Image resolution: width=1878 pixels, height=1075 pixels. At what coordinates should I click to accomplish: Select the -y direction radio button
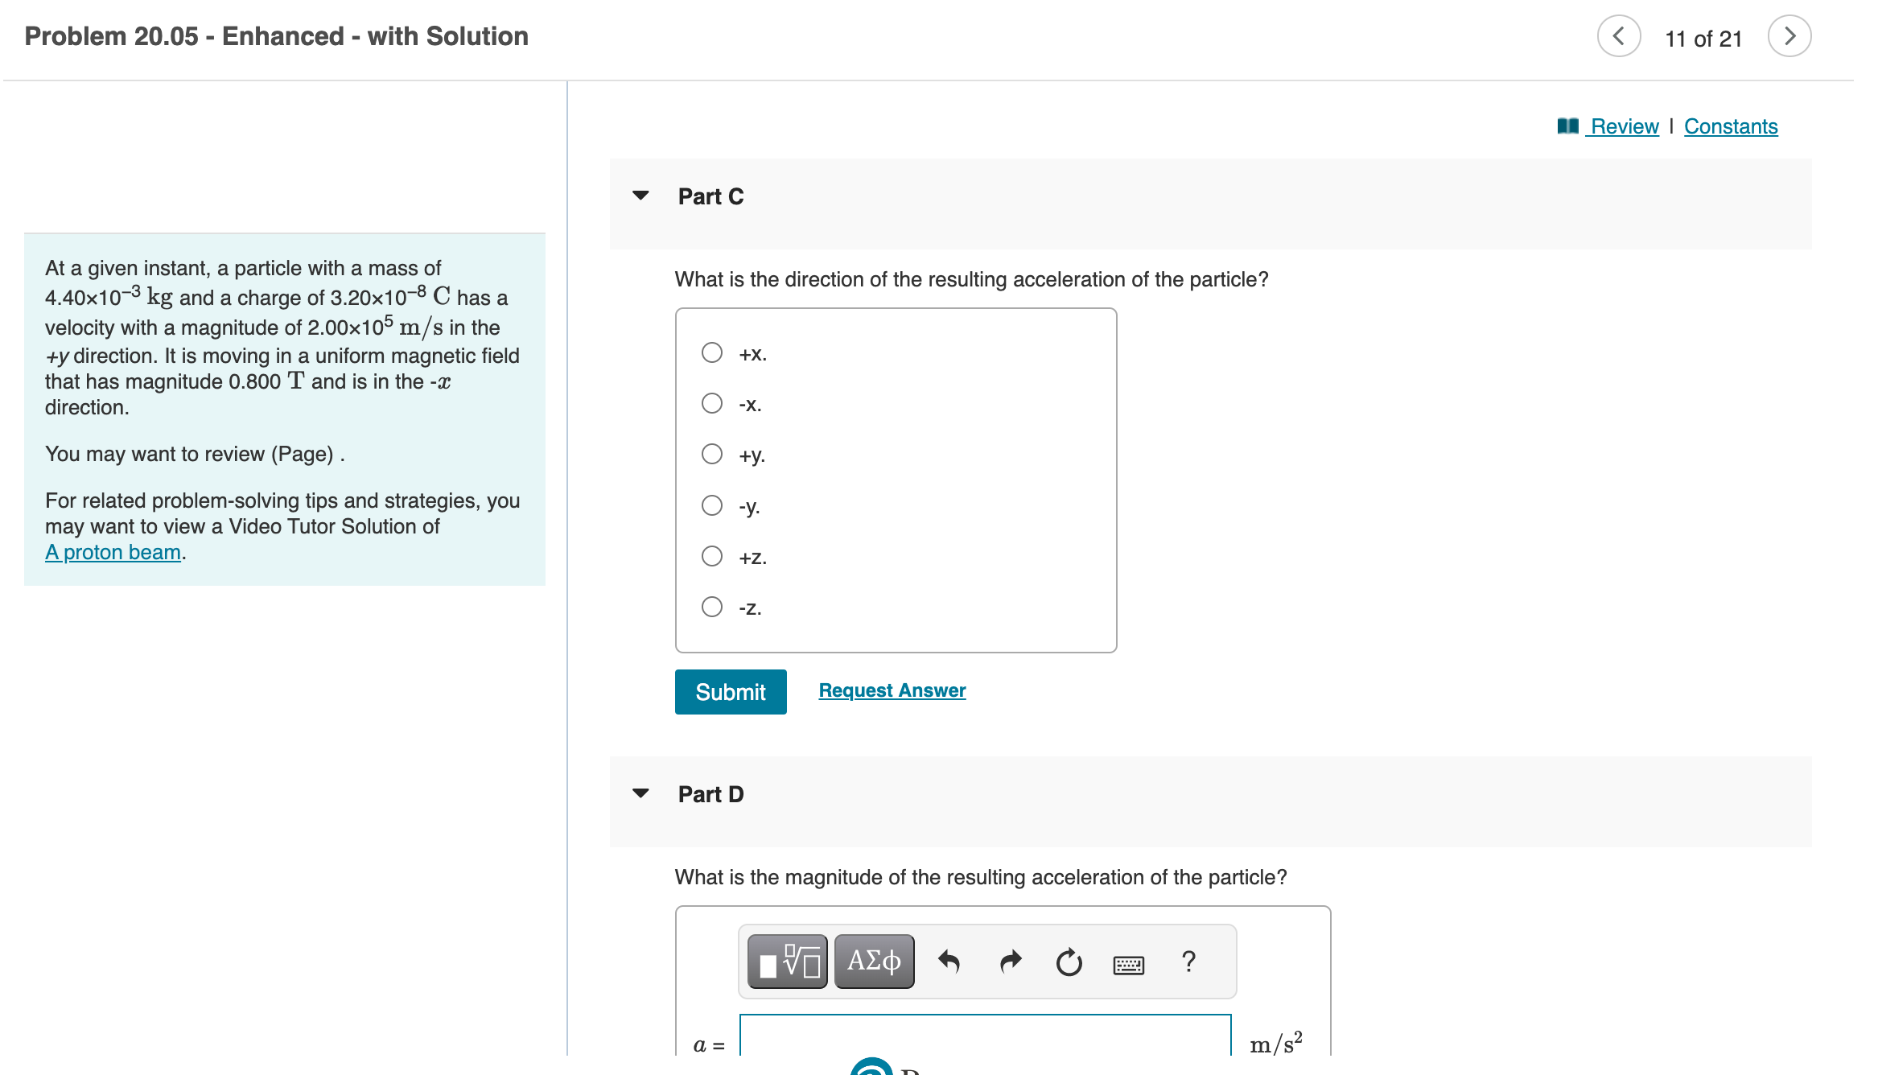(711, 505)
